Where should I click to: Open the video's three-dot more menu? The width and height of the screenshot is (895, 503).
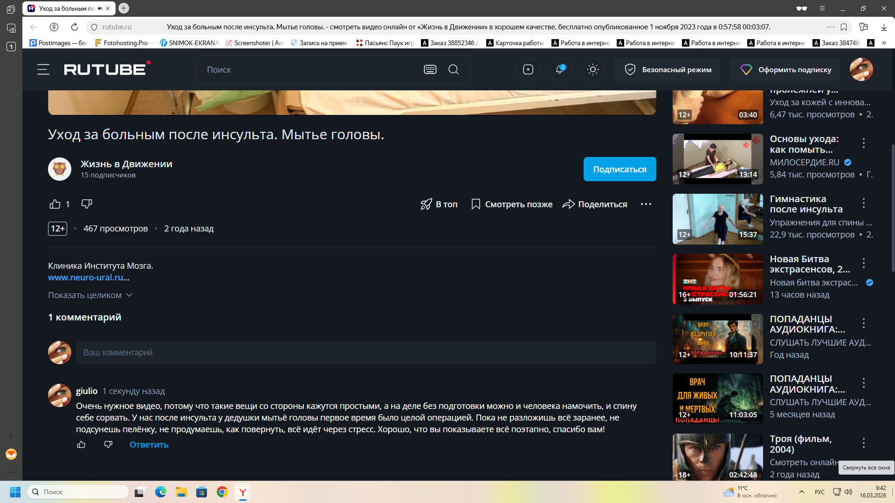click(646, 204)
